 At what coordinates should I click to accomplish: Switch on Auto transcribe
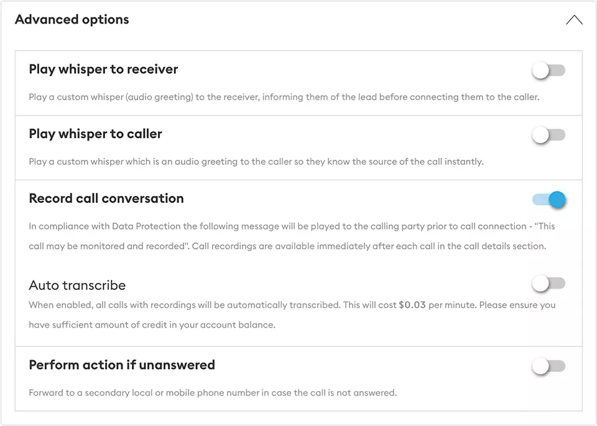pyautogui.click(x=548, y=284)
